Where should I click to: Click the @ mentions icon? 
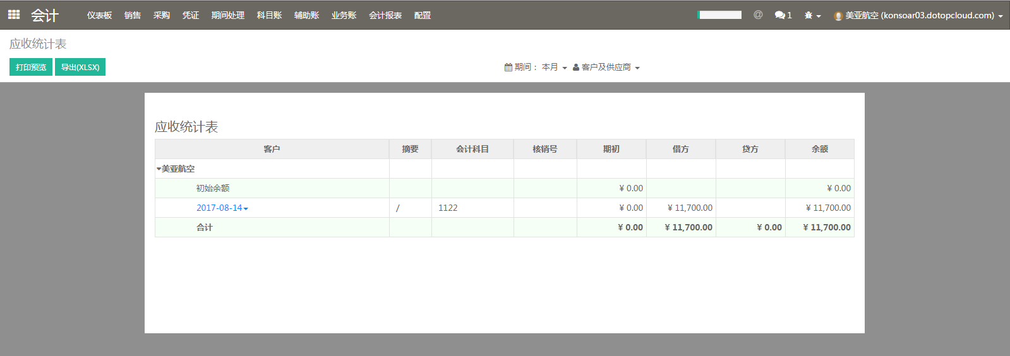[758, 15]
